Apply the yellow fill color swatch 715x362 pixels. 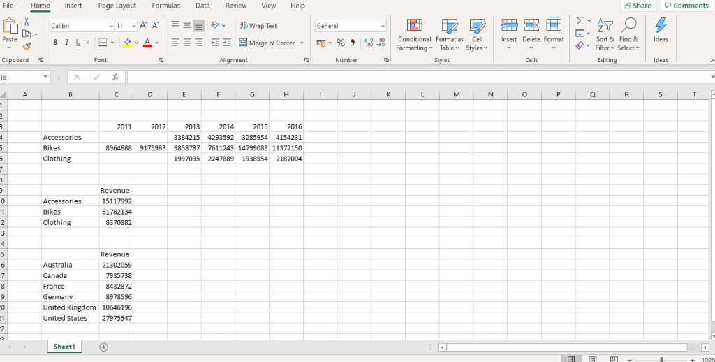(128, 43)
